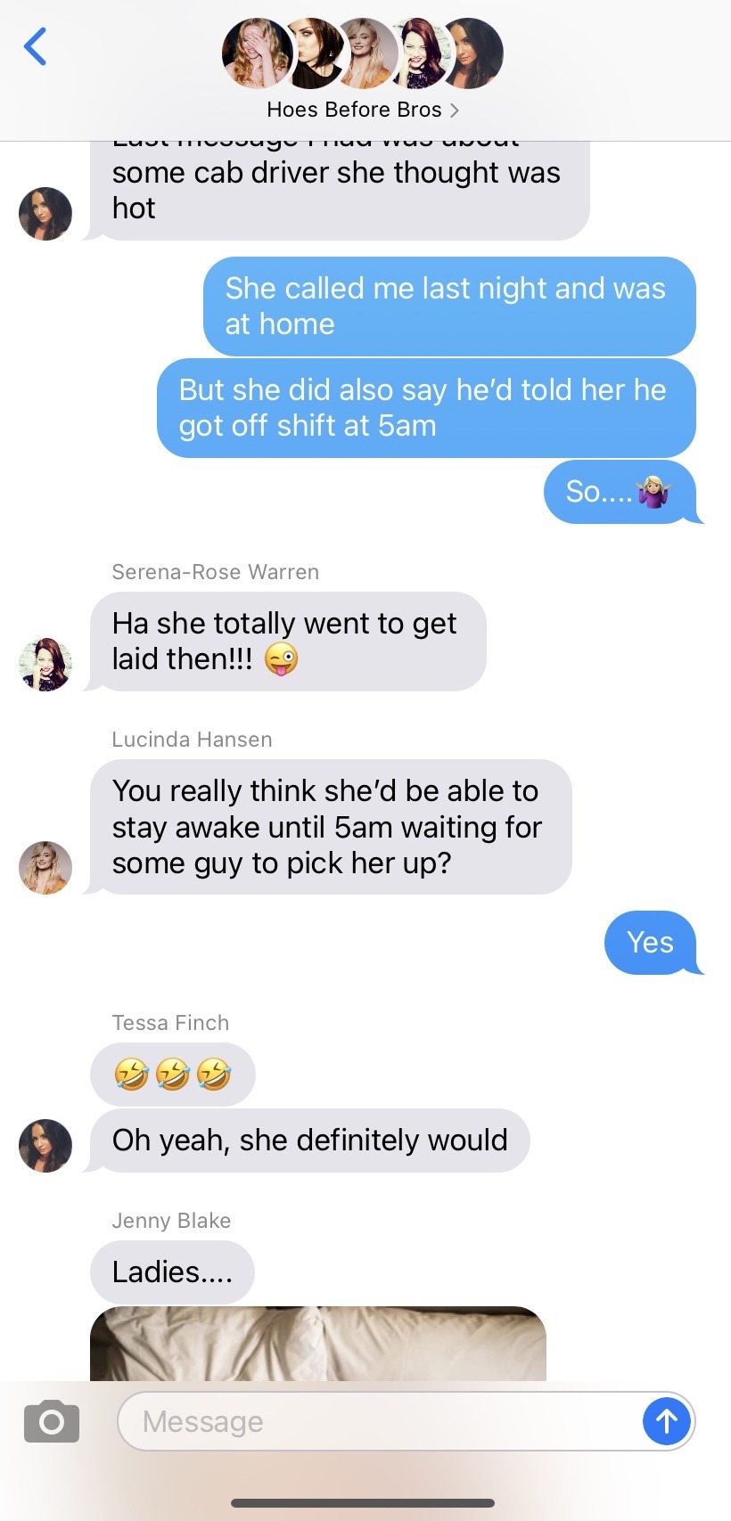Tap 'She called me last night' bubble
This screenshot has height=1521, width=731.
449,307
